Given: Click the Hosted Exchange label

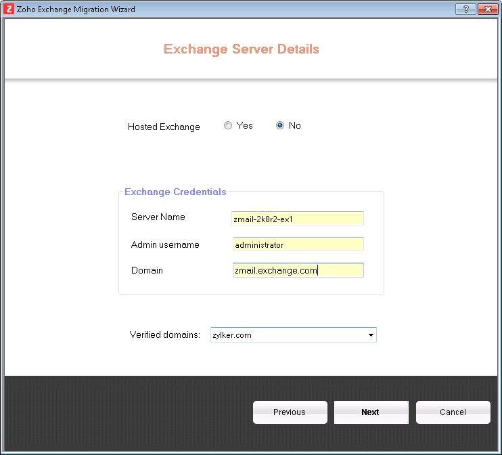Looking at the screenshot, I should tap(164, 127).
